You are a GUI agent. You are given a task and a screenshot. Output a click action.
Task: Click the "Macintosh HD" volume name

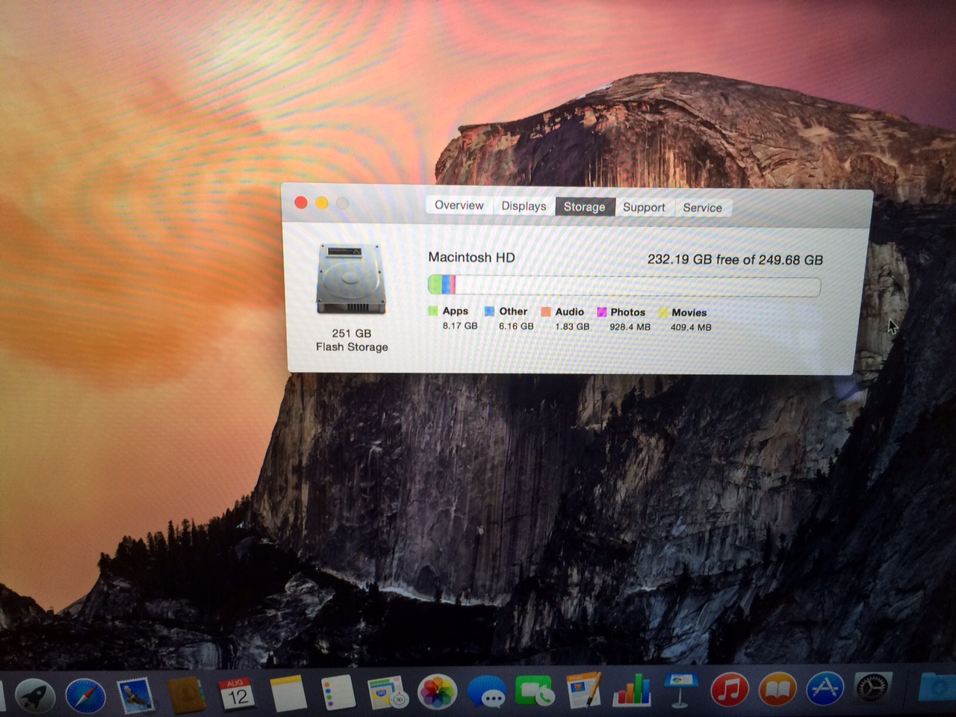pyautogui.click(x=471, y=257)
